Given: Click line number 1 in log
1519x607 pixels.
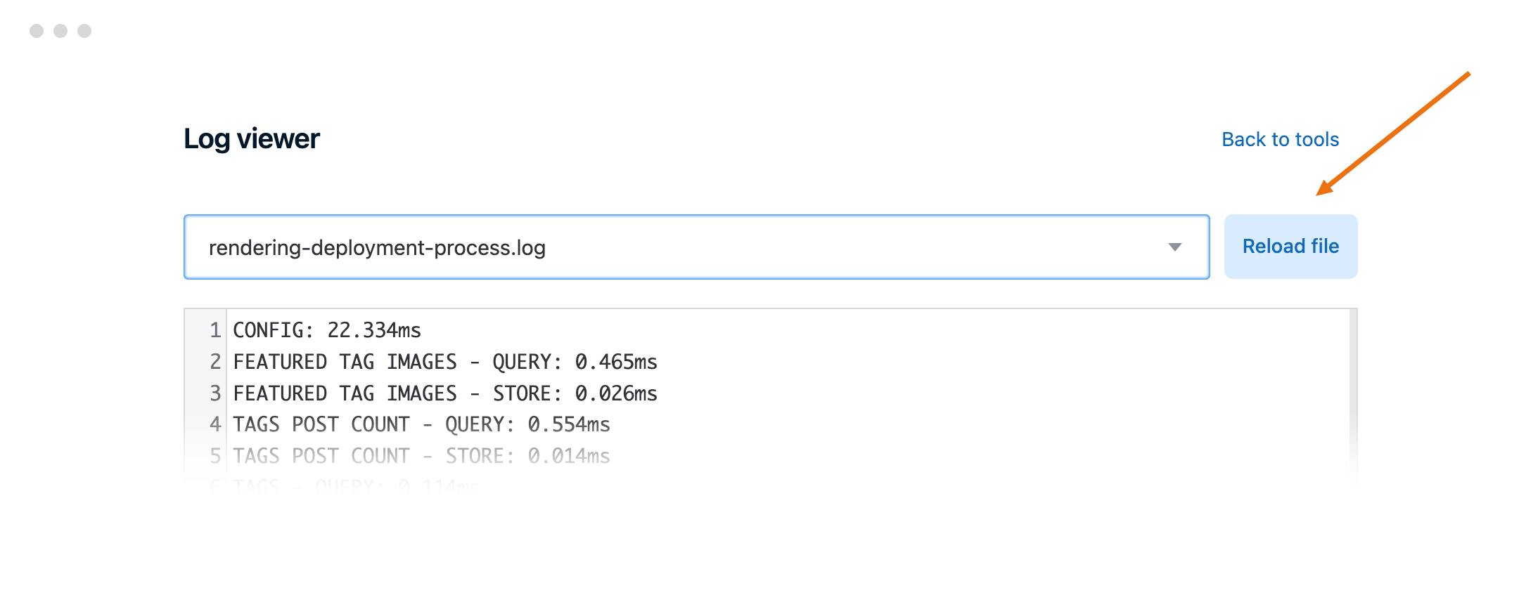Looking at the screenshot, I should 213,330.
